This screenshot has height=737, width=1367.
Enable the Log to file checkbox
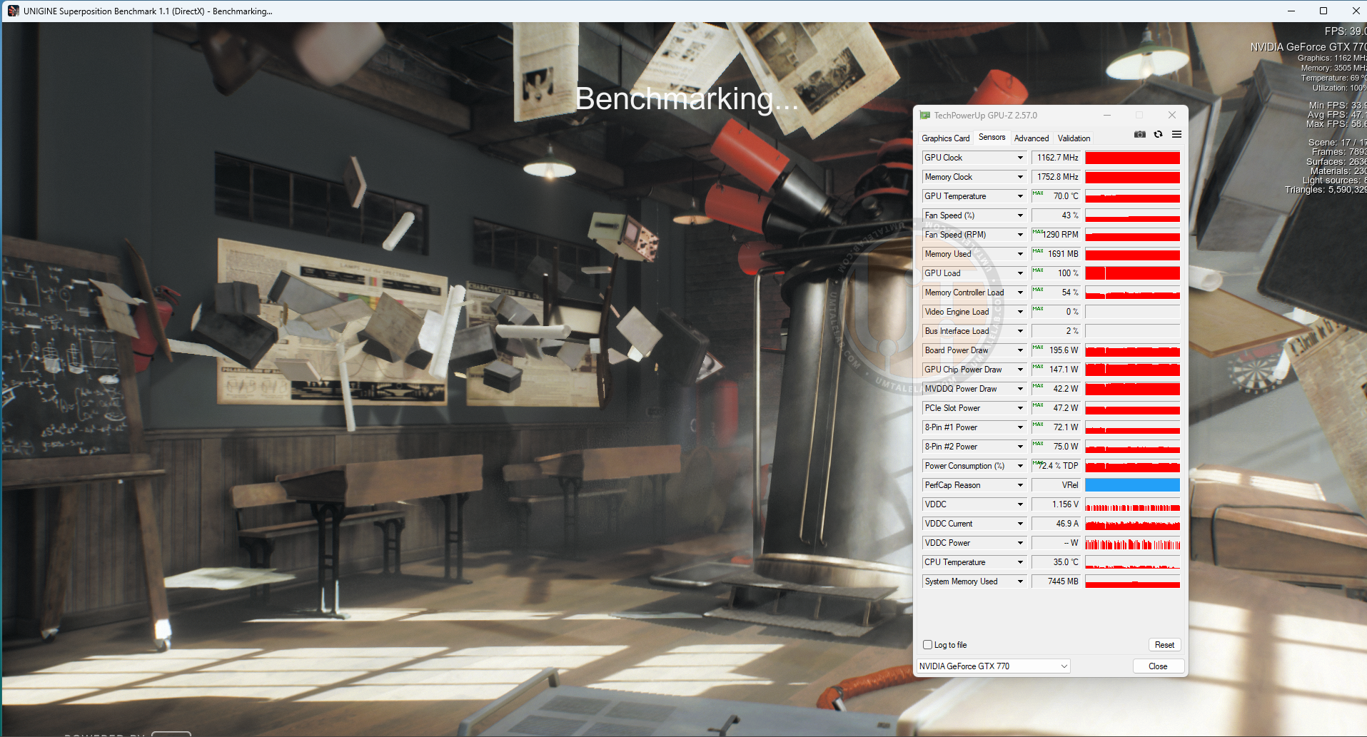point(927,645)
